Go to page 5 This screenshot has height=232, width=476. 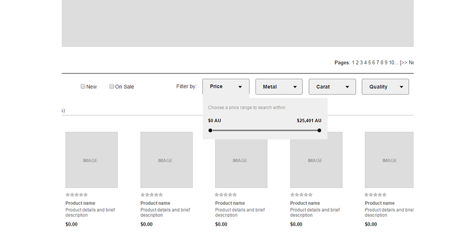369,63
